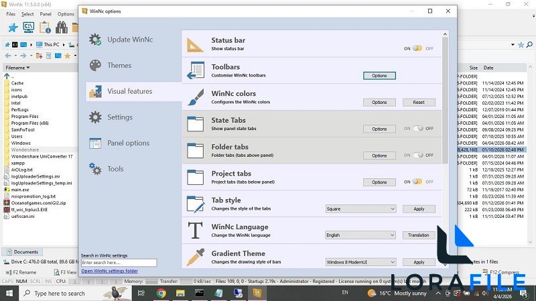Viewport: 536px width, 301px height.
Task: Toggle the Folder tabs ON/OFF switch
Action: click(418, 156)
